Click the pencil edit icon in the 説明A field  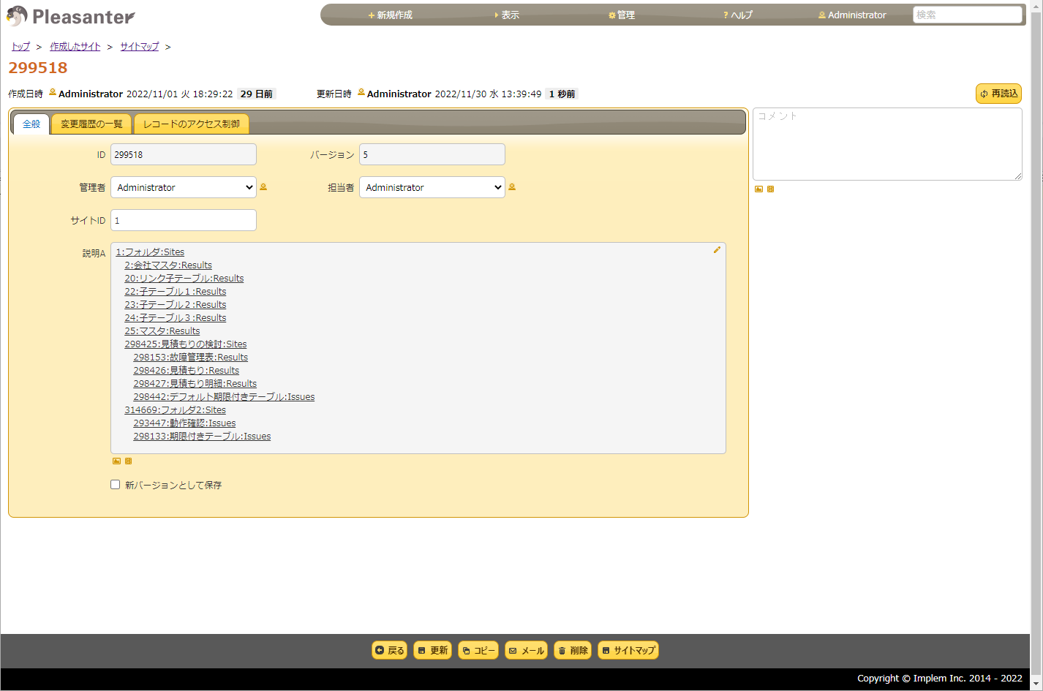[717, 249]
